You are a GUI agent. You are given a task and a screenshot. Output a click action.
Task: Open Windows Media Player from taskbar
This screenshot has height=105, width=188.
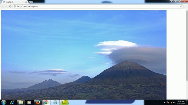29,102
